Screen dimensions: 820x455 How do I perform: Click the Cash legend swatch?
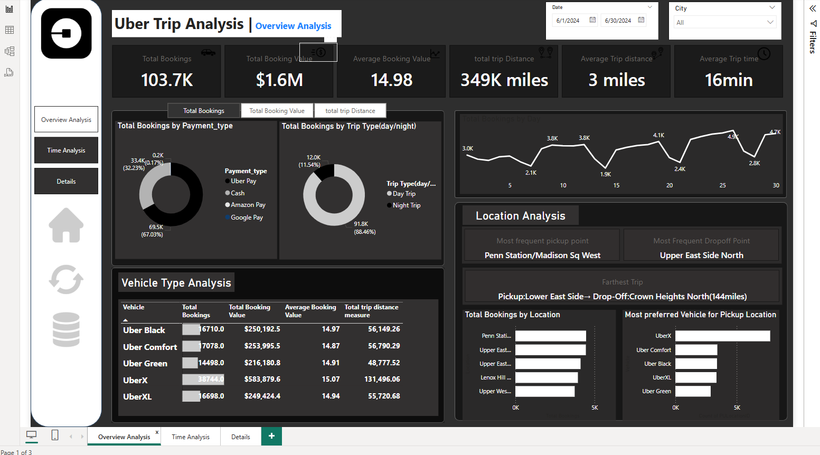point(228,193)
